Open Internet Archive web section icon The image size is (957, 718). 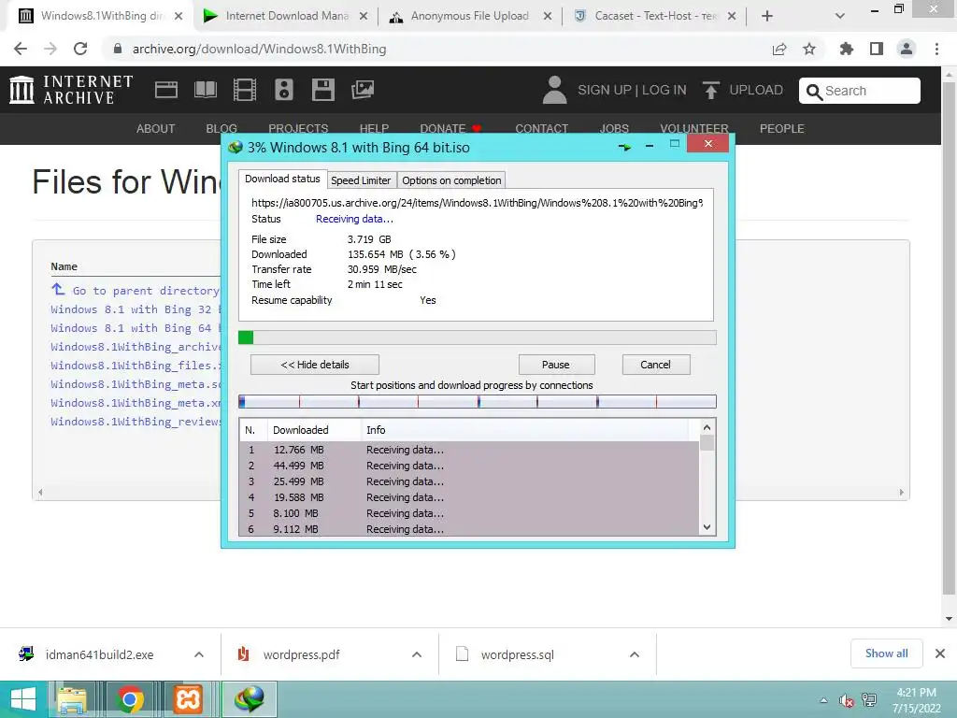pos(166,90)
